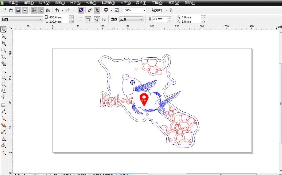Expand the application launcher dropdown arrow
The width and height of the screenshot is (282, 175).
pos(111,10)
